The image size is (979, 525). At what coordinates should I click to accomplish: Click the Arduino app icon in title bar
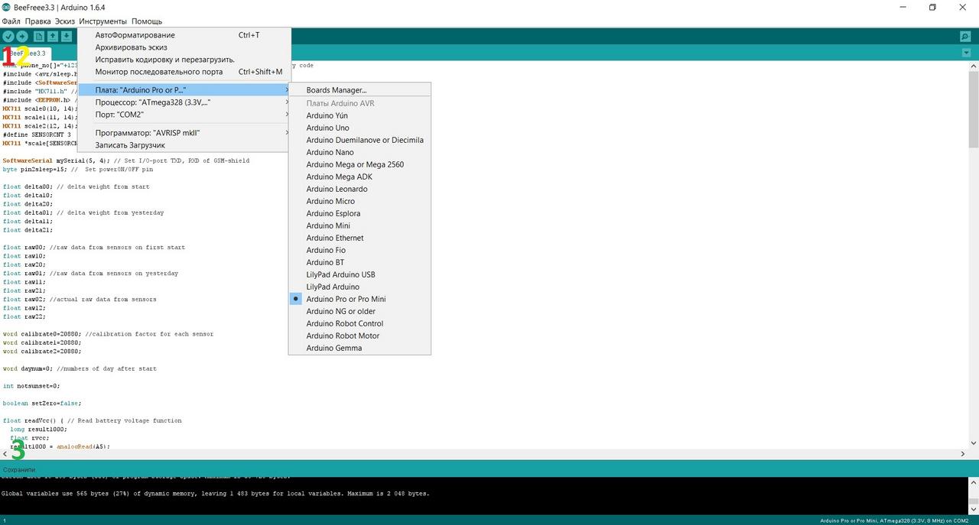pos(6,7)
